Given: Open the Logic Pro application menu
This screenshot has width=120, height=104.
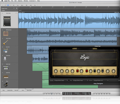Looking at the screenshot, I should pos(7,1).
